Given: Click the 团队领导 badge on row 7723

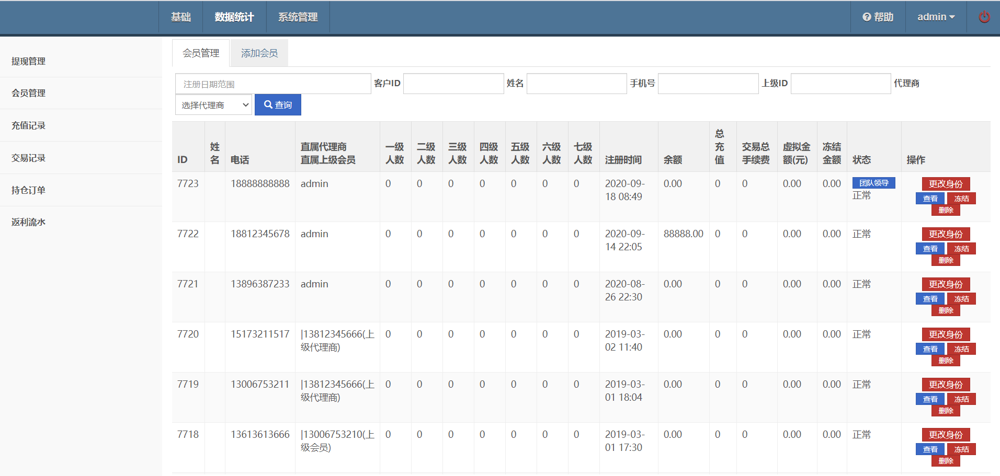Looking at the screenshot, I should tap(873, 183).
